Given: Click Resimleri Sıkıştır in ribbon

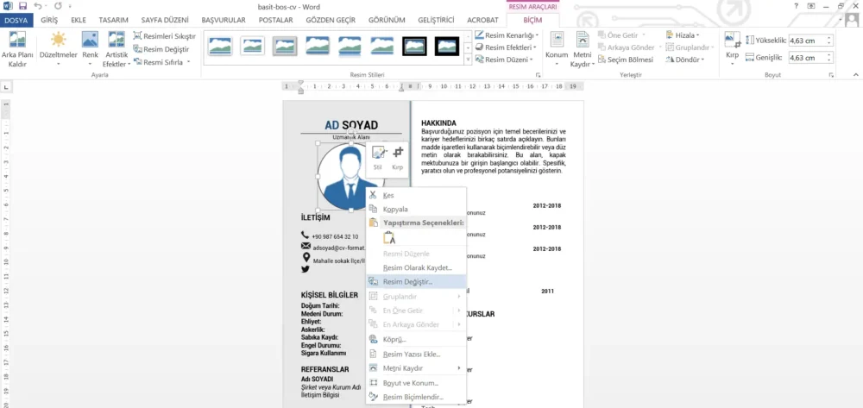Looking at the screenshot, I should 165,35.
